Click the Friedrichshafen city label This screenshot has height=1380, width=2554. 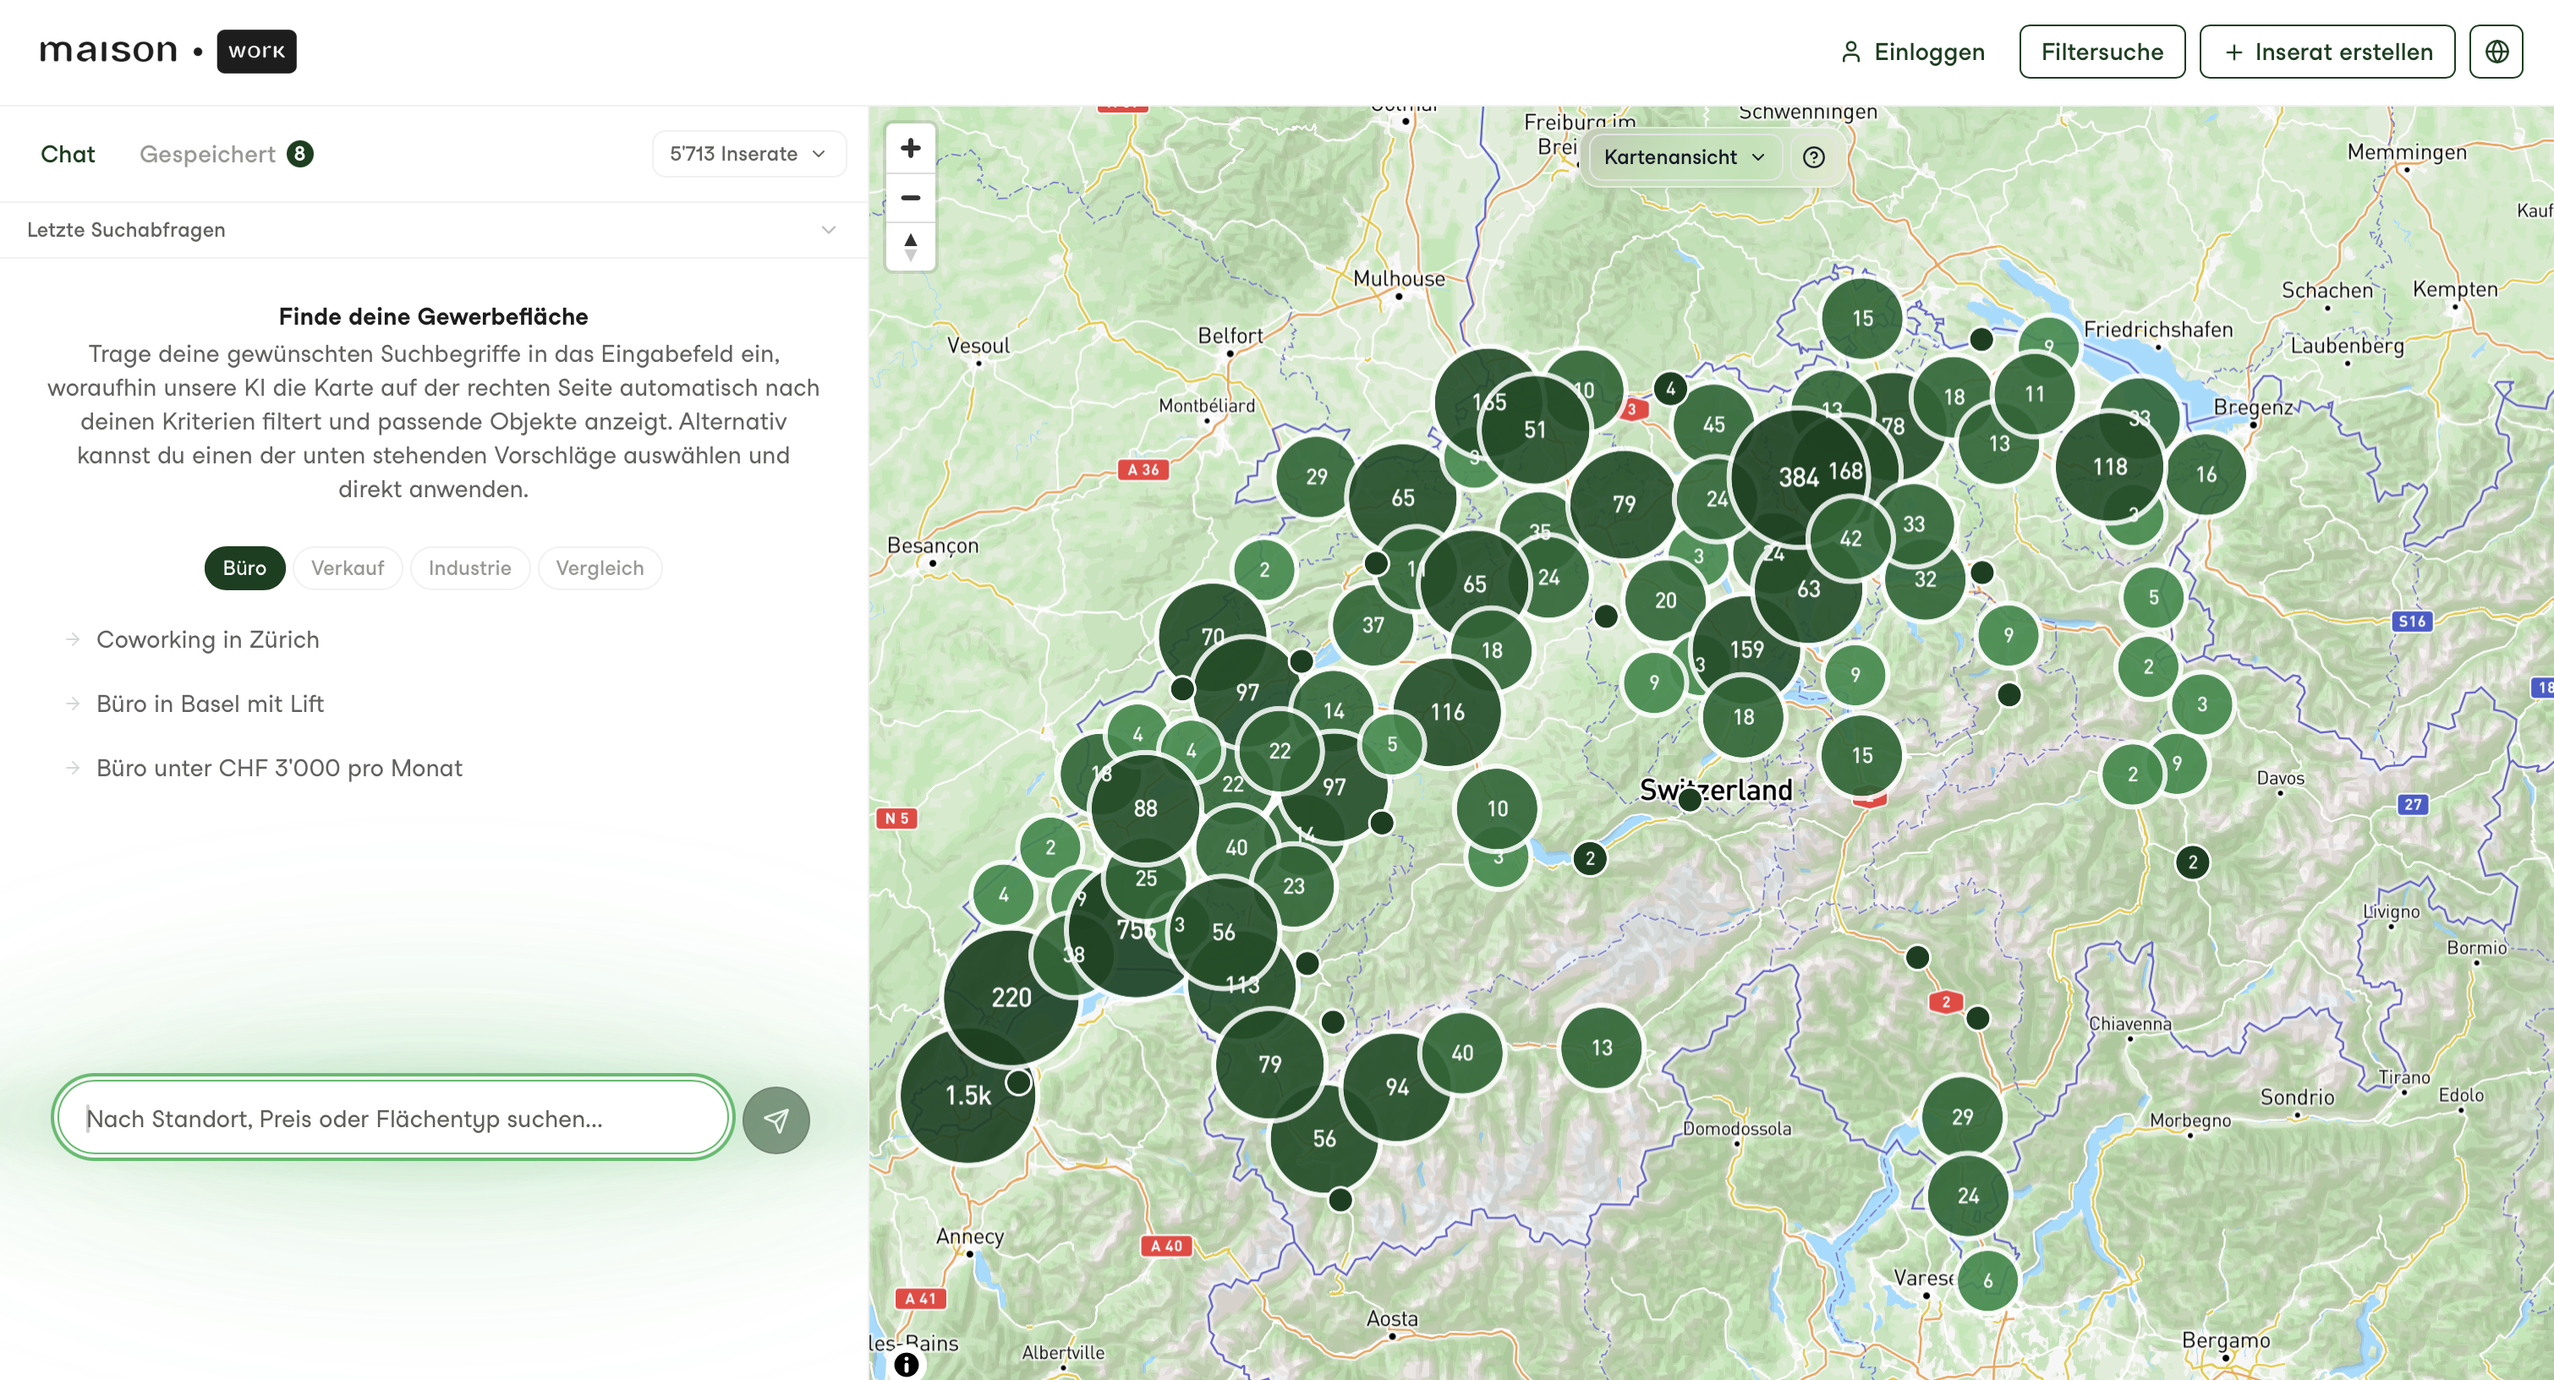[2158, 329]
